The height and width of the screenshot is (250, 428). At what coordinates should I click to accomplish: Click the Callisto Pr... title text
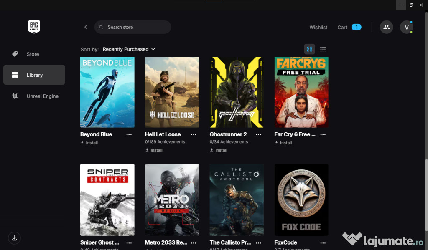(x=230, y=242)
